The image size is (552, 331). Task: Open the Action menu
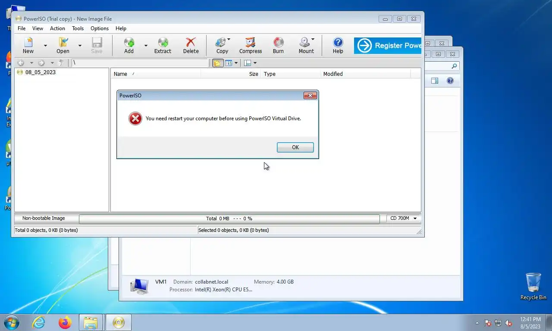click(57, 28)
